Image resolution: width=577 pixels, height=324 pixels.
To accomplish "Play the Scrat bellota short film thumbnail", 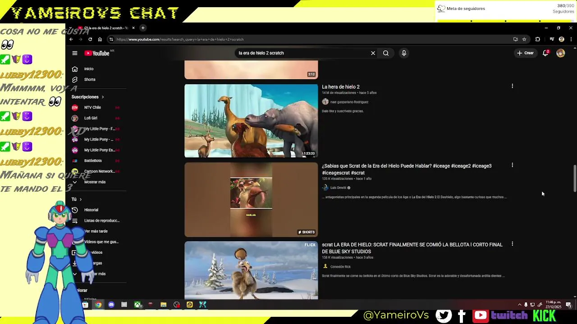I will click(x=251, y=270).
